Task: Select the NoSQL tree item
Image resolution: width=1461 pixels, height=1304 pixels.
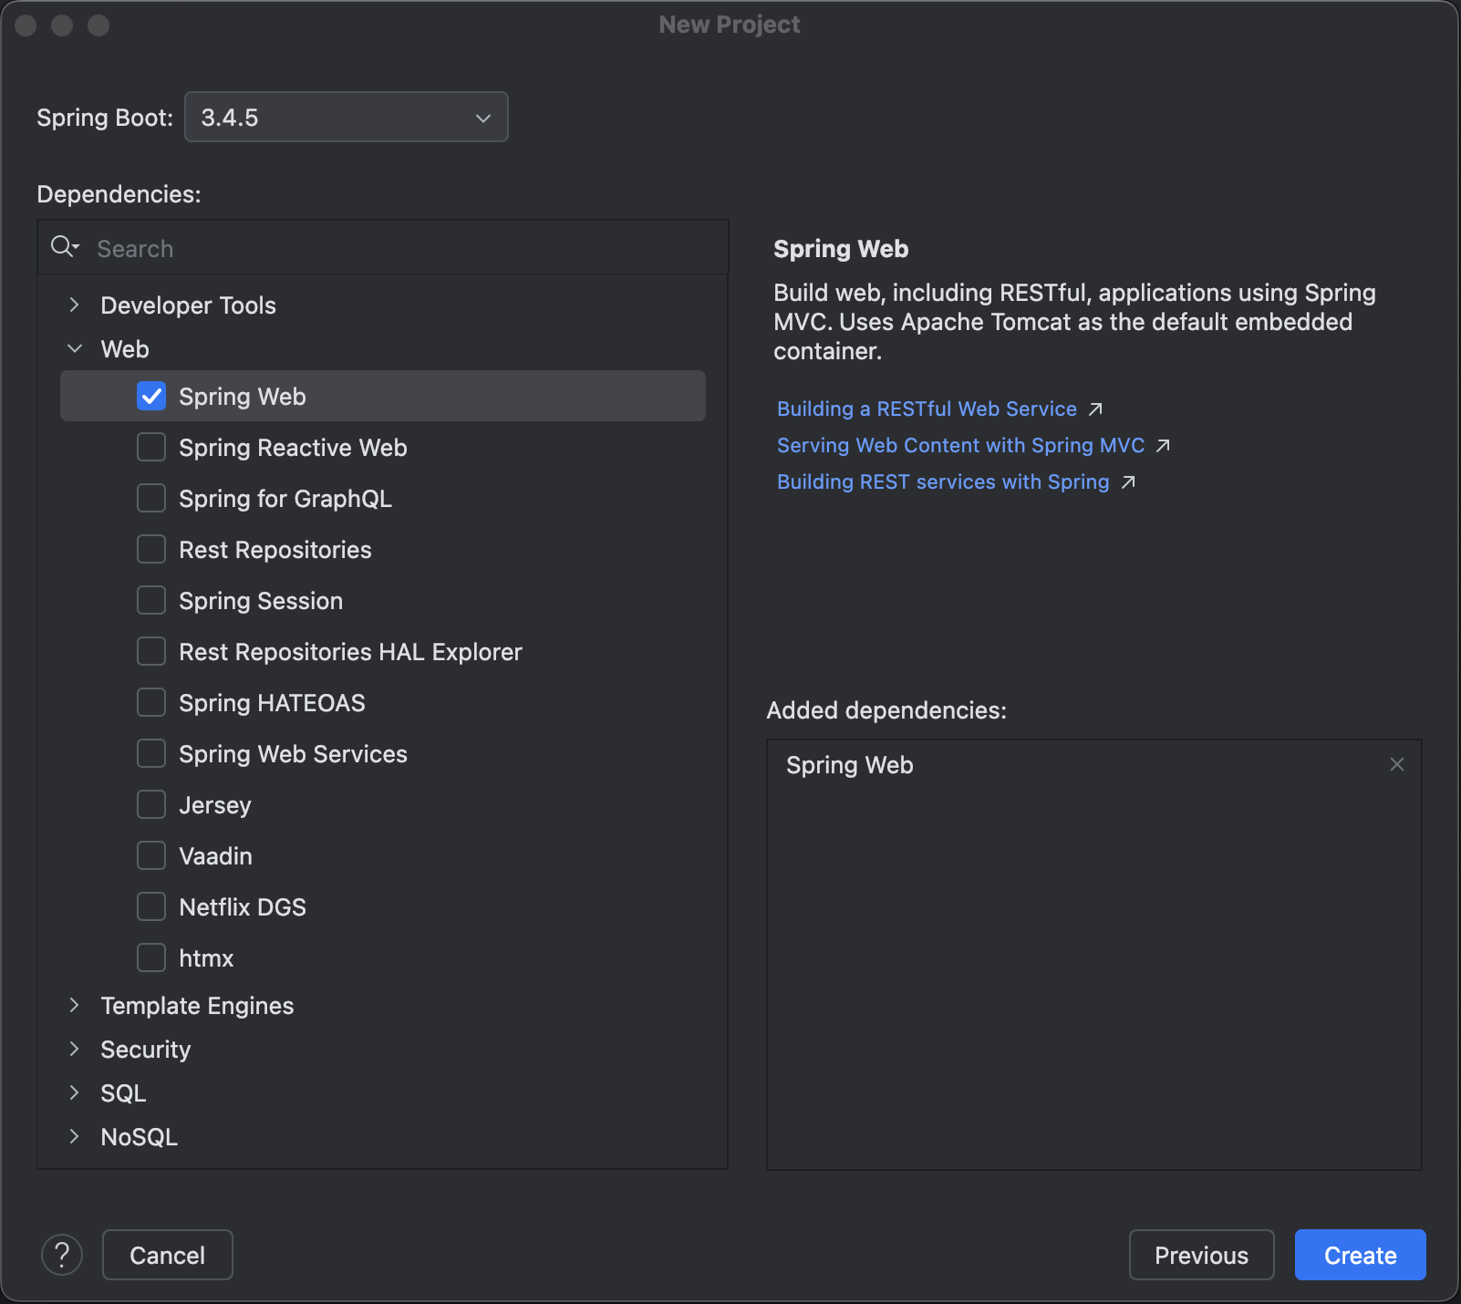Action: 139,1136
